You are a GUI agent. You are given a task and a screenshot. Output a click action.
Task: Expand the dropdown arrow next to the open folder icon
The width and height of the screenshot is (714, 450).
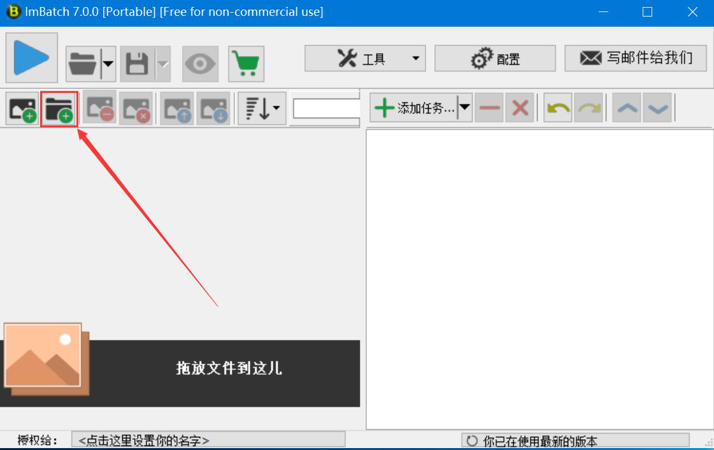[x=108, y=64]
